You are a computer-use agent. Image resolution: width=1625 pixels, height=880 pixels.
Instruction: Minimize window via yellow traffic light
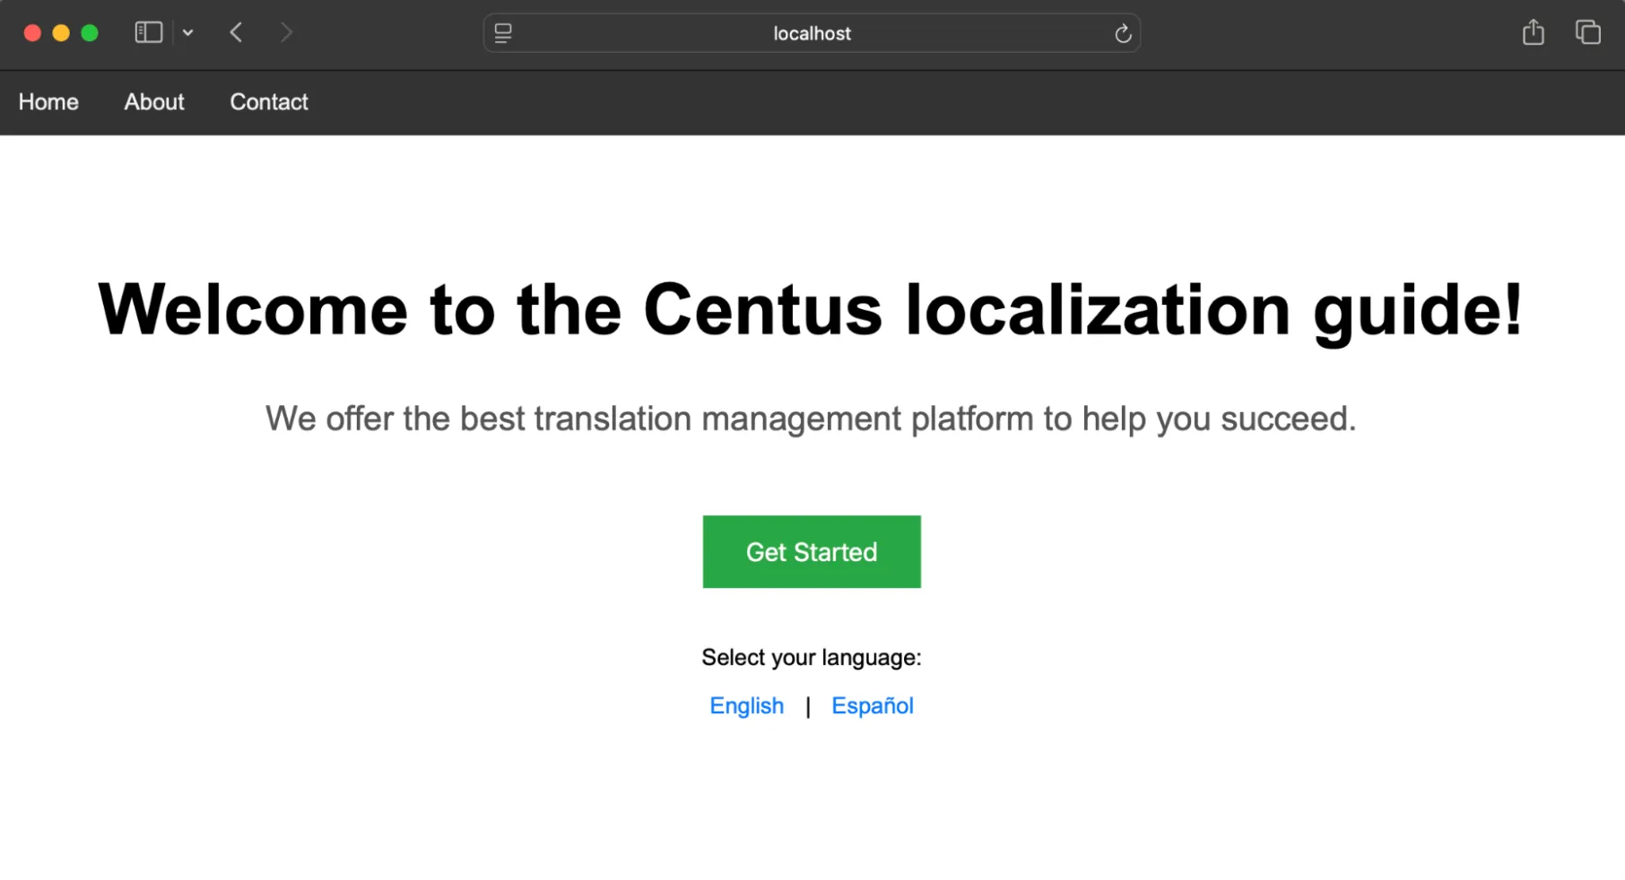tap(60, 32)
